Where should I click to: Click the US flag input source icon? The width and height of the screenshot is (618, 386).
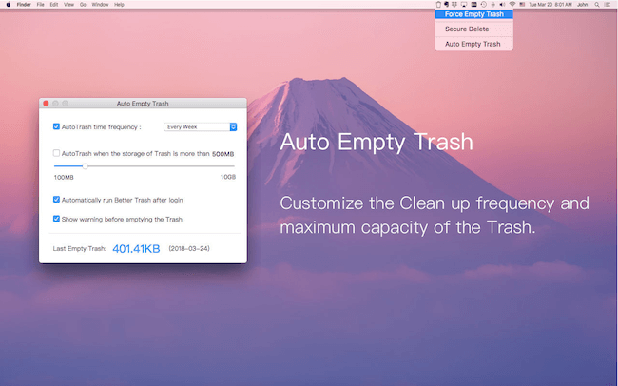coord(522,5)
